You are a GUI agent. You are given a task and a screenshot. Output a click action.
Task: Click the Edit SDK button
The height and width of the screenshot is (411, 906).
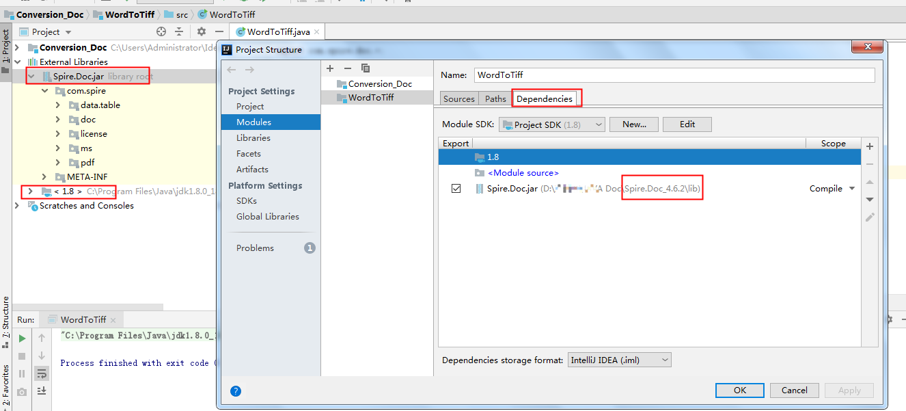tap(687, 124)
